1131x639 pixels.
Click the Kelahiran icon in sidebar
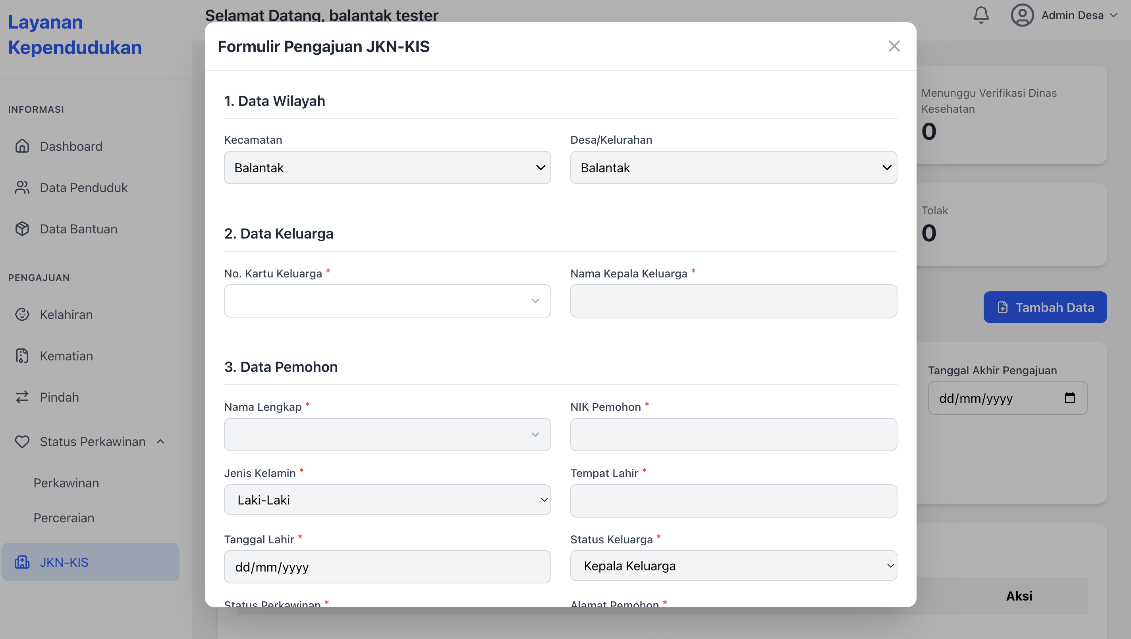coord(22,314)
